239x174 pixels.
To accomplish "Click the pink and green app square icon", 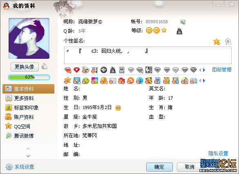I will tap(95, 80).
